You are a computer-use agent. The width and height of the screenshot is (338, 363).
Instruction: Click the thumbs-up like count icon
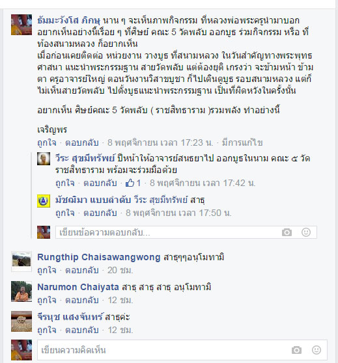point(130,183)
